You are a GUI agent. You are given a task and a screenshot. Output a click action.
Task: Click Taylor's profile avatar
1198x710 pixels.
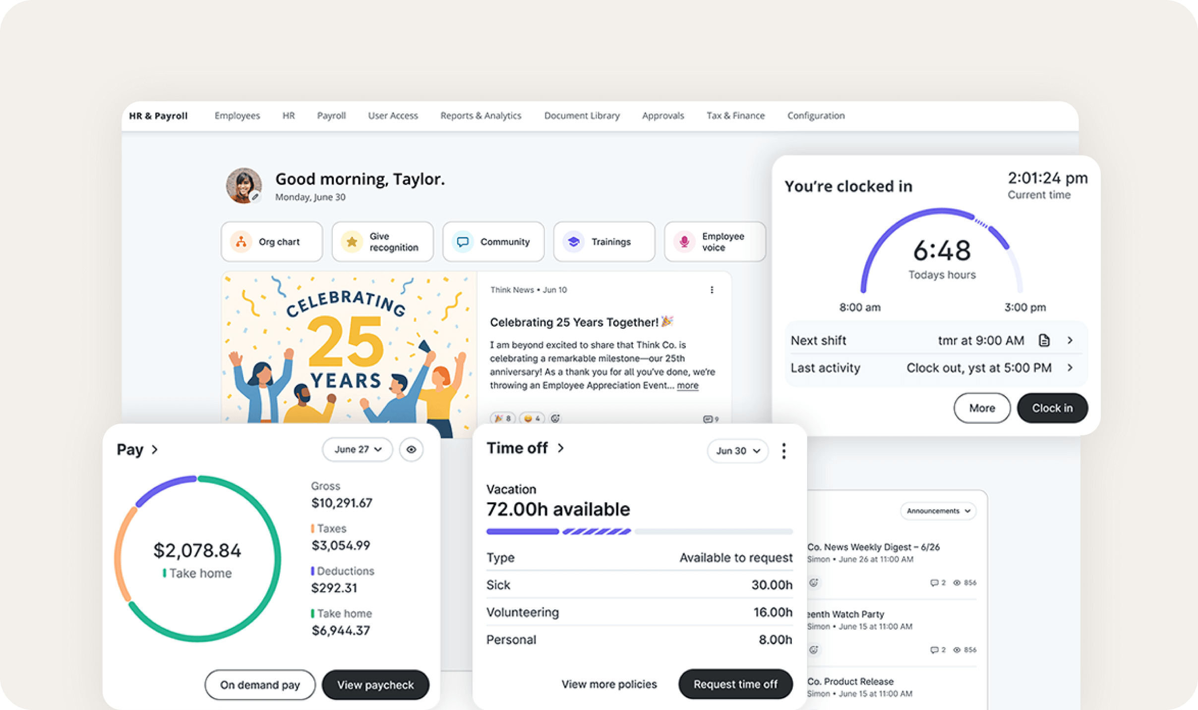[243, 186]
